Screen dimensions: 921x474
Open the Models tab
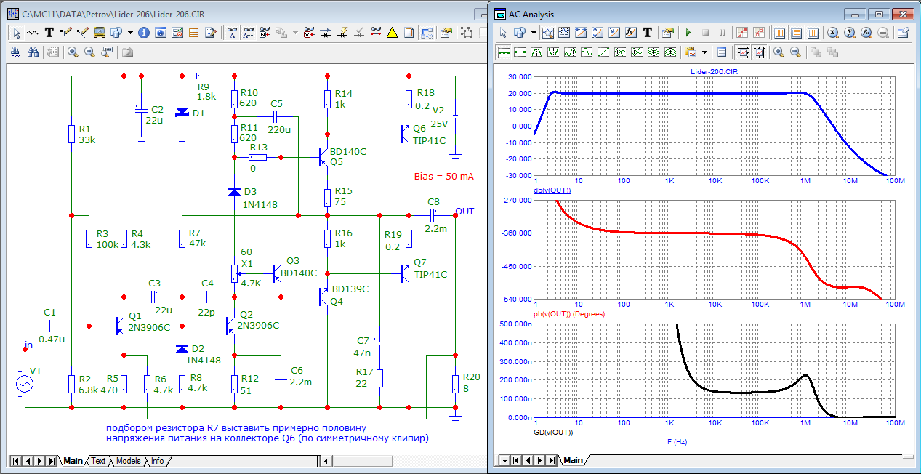coord(128,461)
